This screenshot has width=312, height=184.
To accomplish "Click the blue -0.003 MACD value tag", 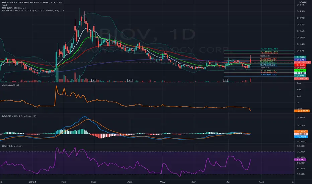I will tap(301, 136).
